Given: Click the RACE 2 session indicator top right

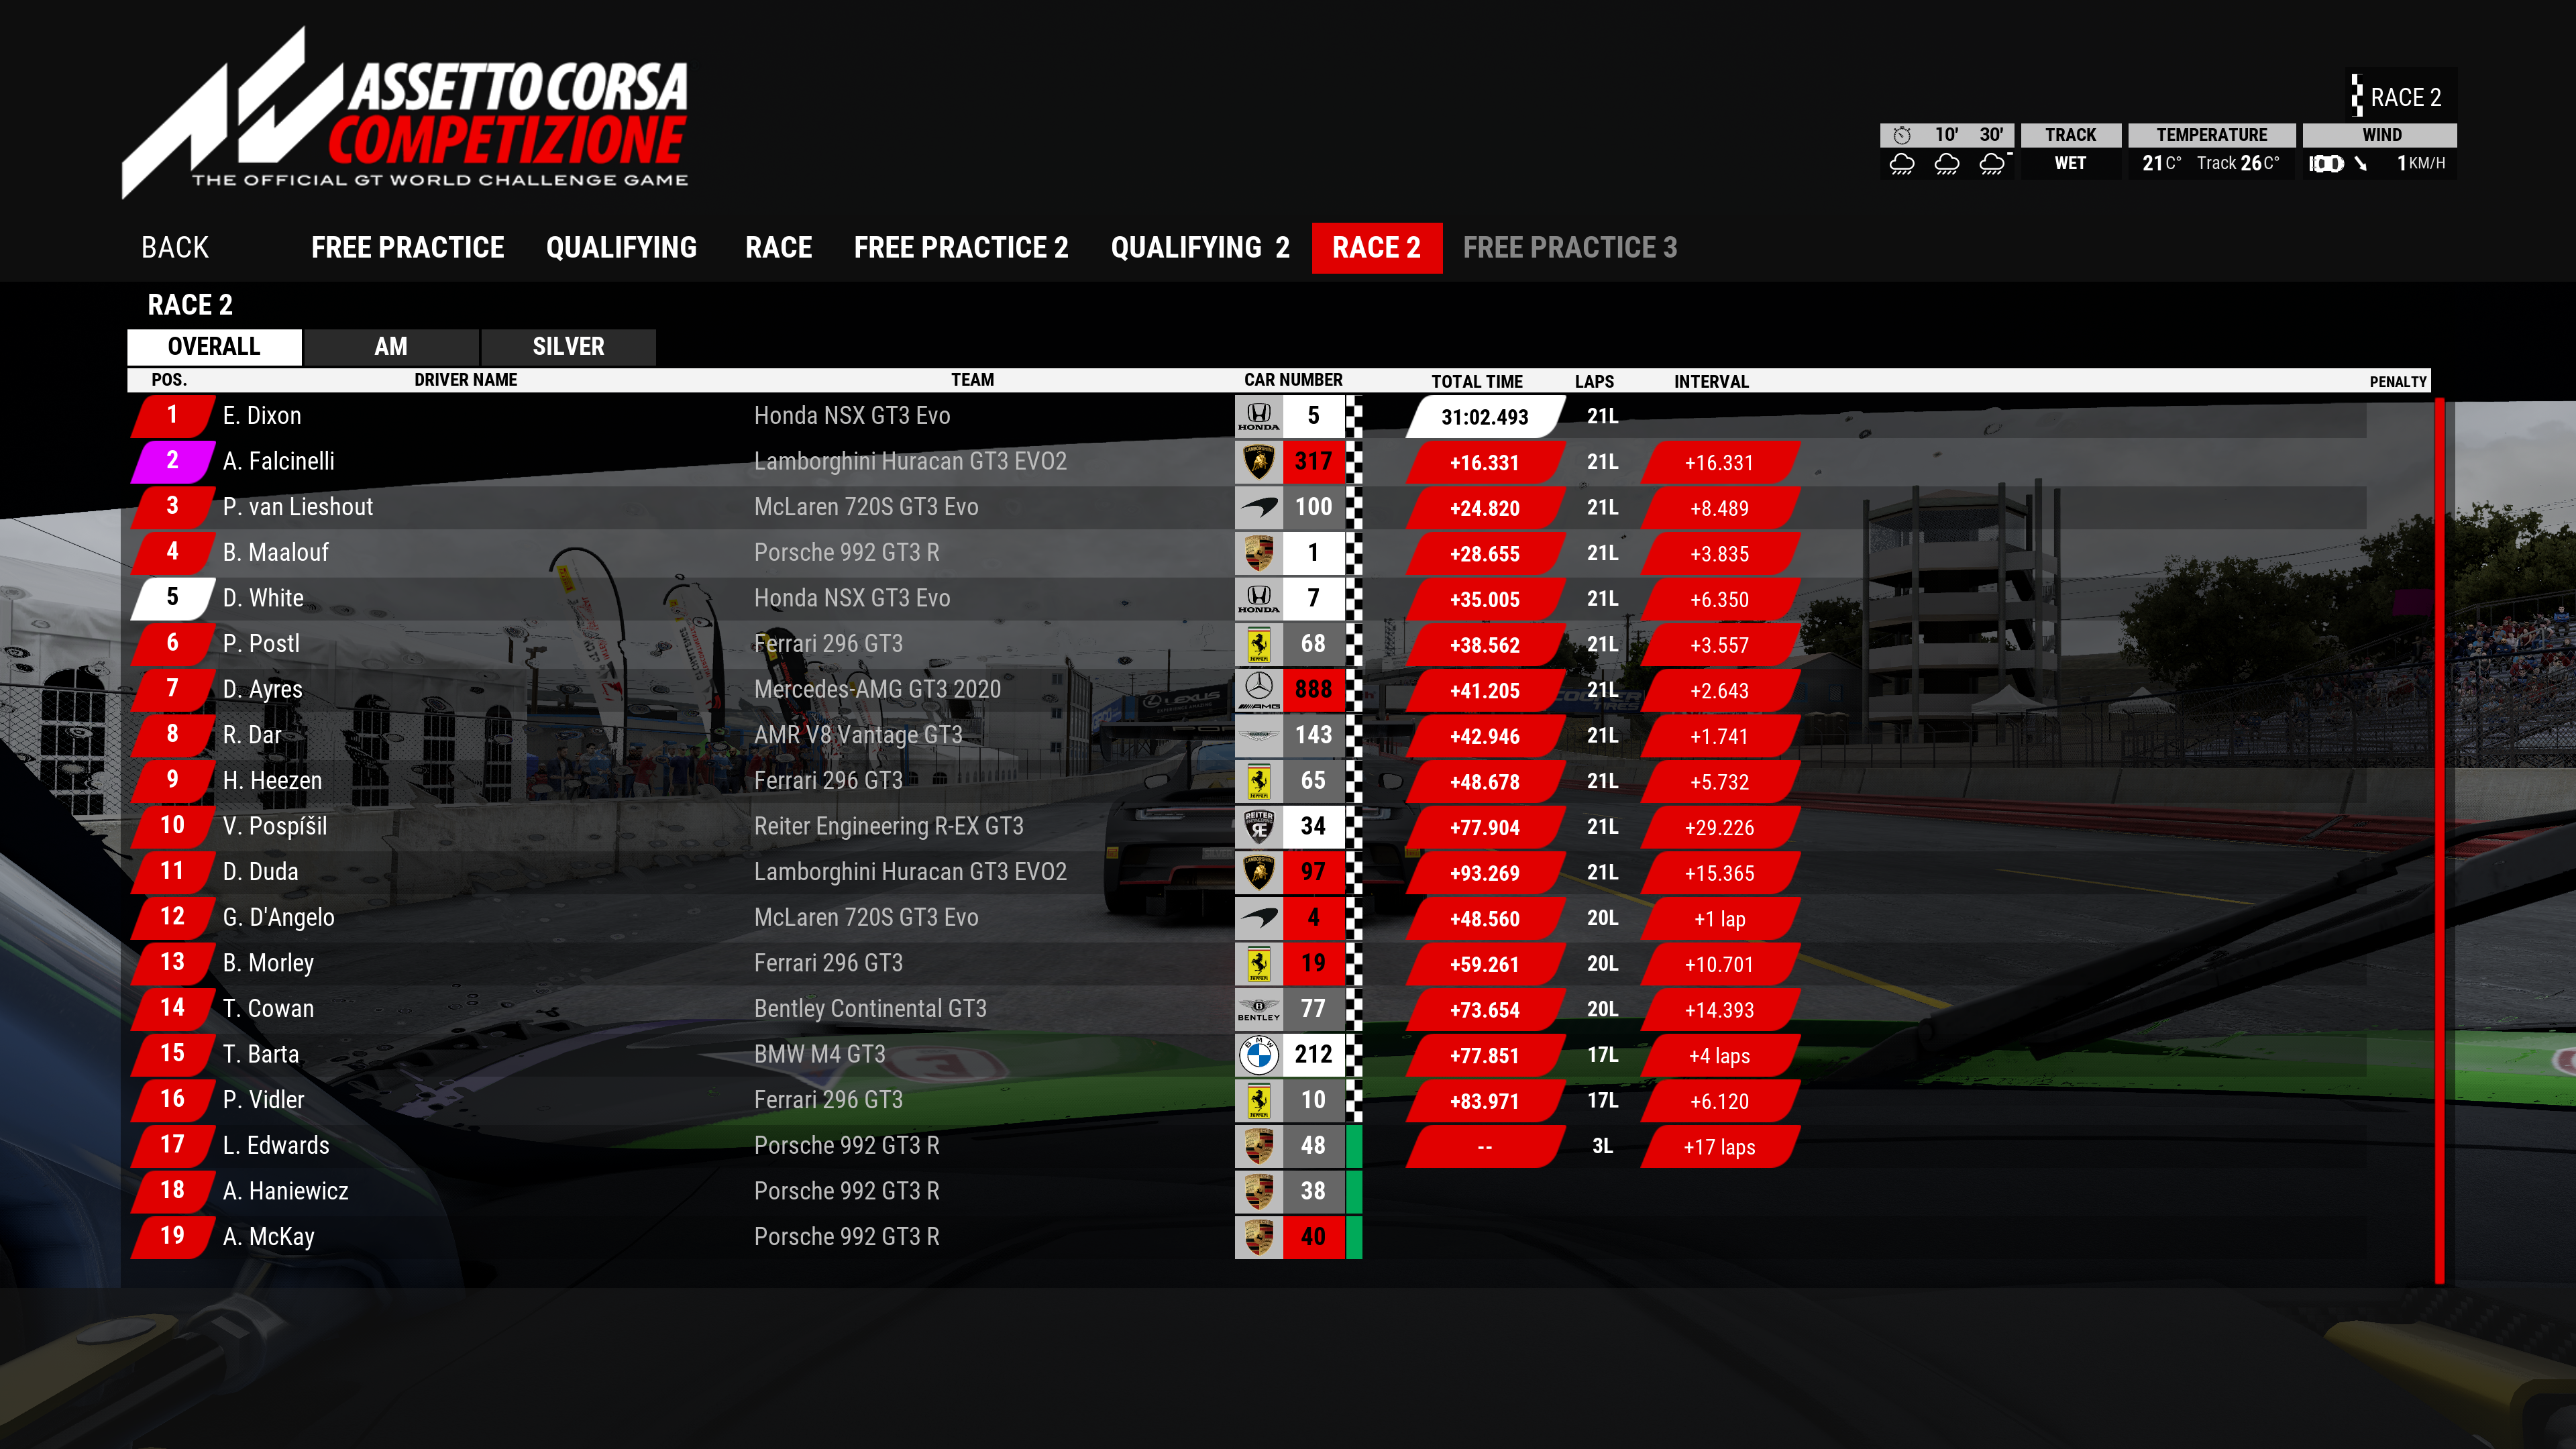Looking at the screenshot, I should [x=2400, y=97].
